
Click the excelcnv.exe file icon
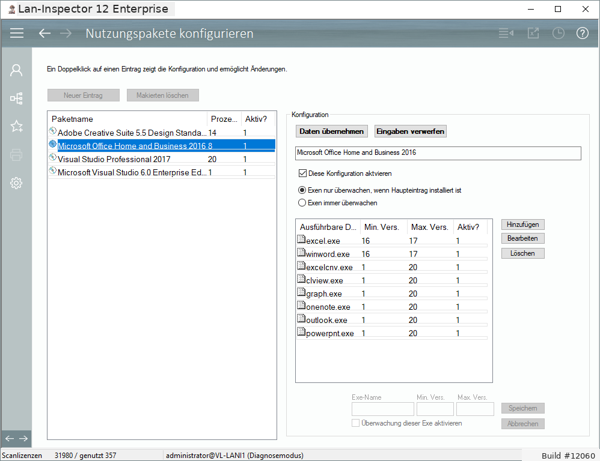[x=301, y=265]
